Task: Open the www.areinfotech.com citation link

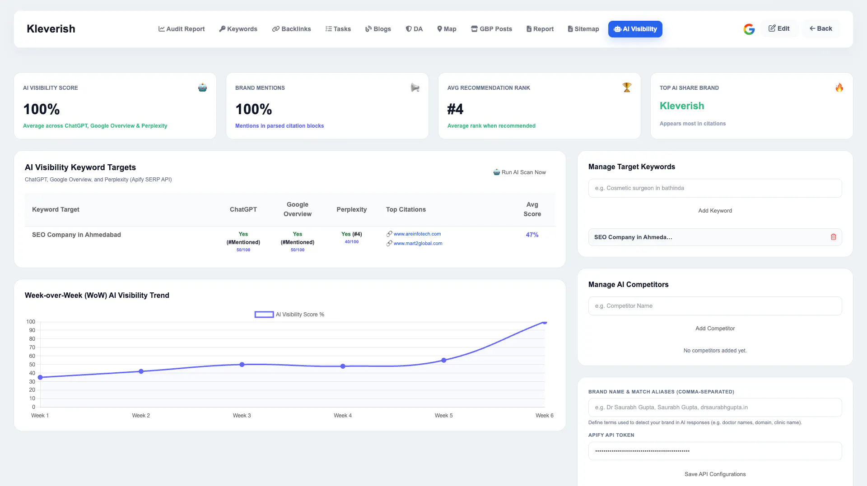Action: click(417, 234)
